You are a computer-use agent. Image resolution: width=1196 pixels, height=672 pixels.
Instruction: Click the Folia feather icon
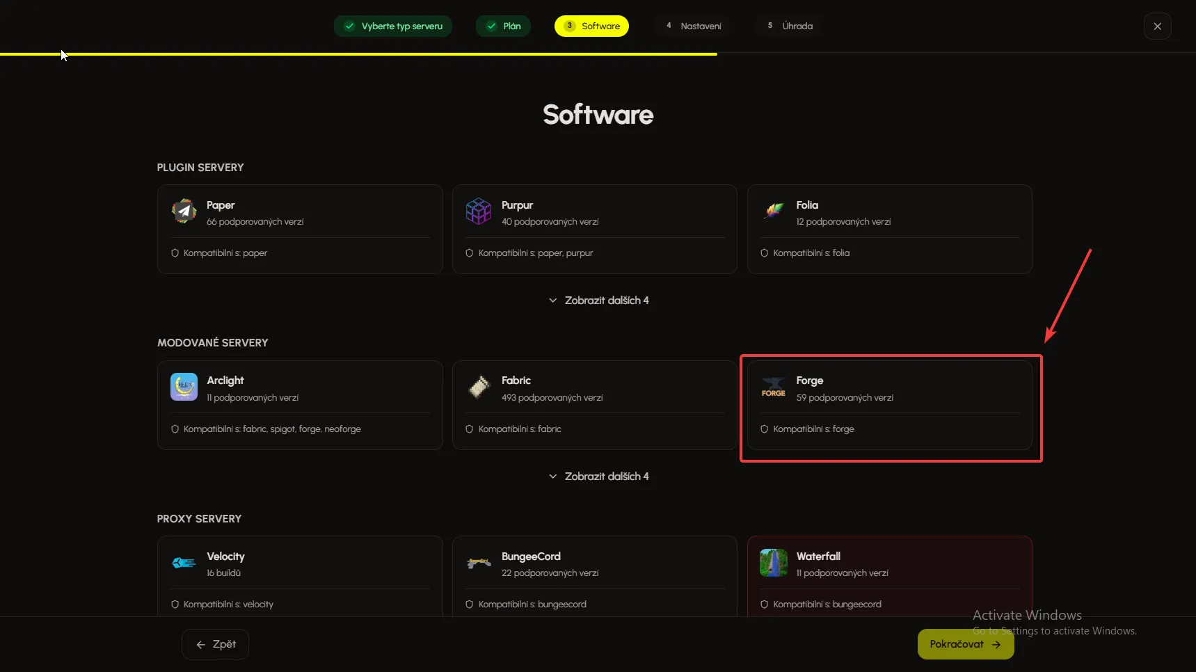(774, 211)
